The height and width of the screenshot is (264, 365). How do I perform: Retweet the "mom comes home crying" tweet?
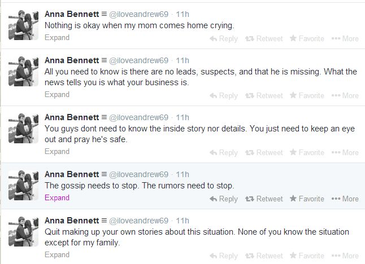(264, 39)
